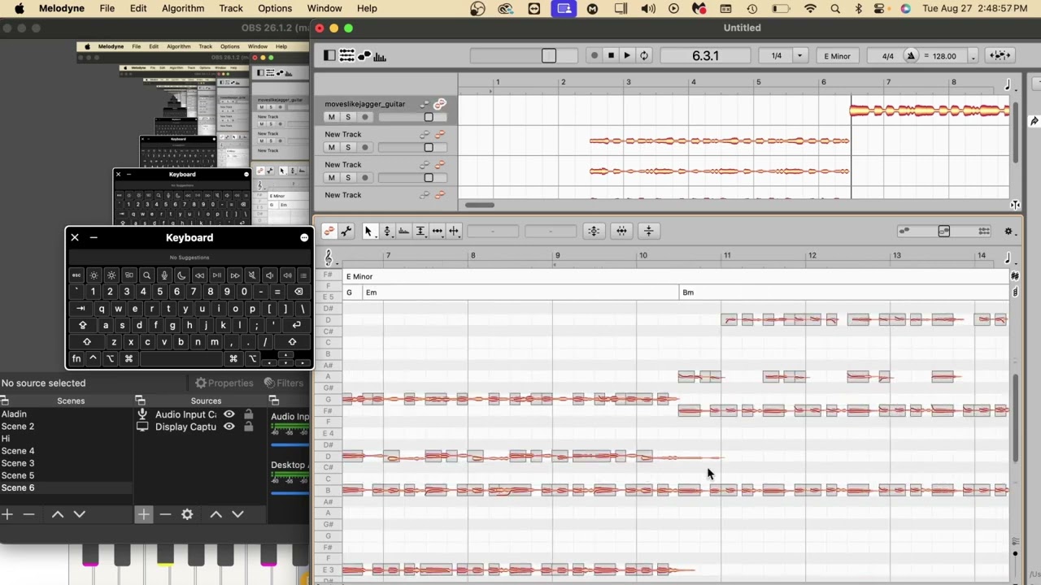The height and width of the screenshot is (585, 1041).
Task: Select Aladin scene in OBS
Action: pyautogui.click(x=66, y=414)
